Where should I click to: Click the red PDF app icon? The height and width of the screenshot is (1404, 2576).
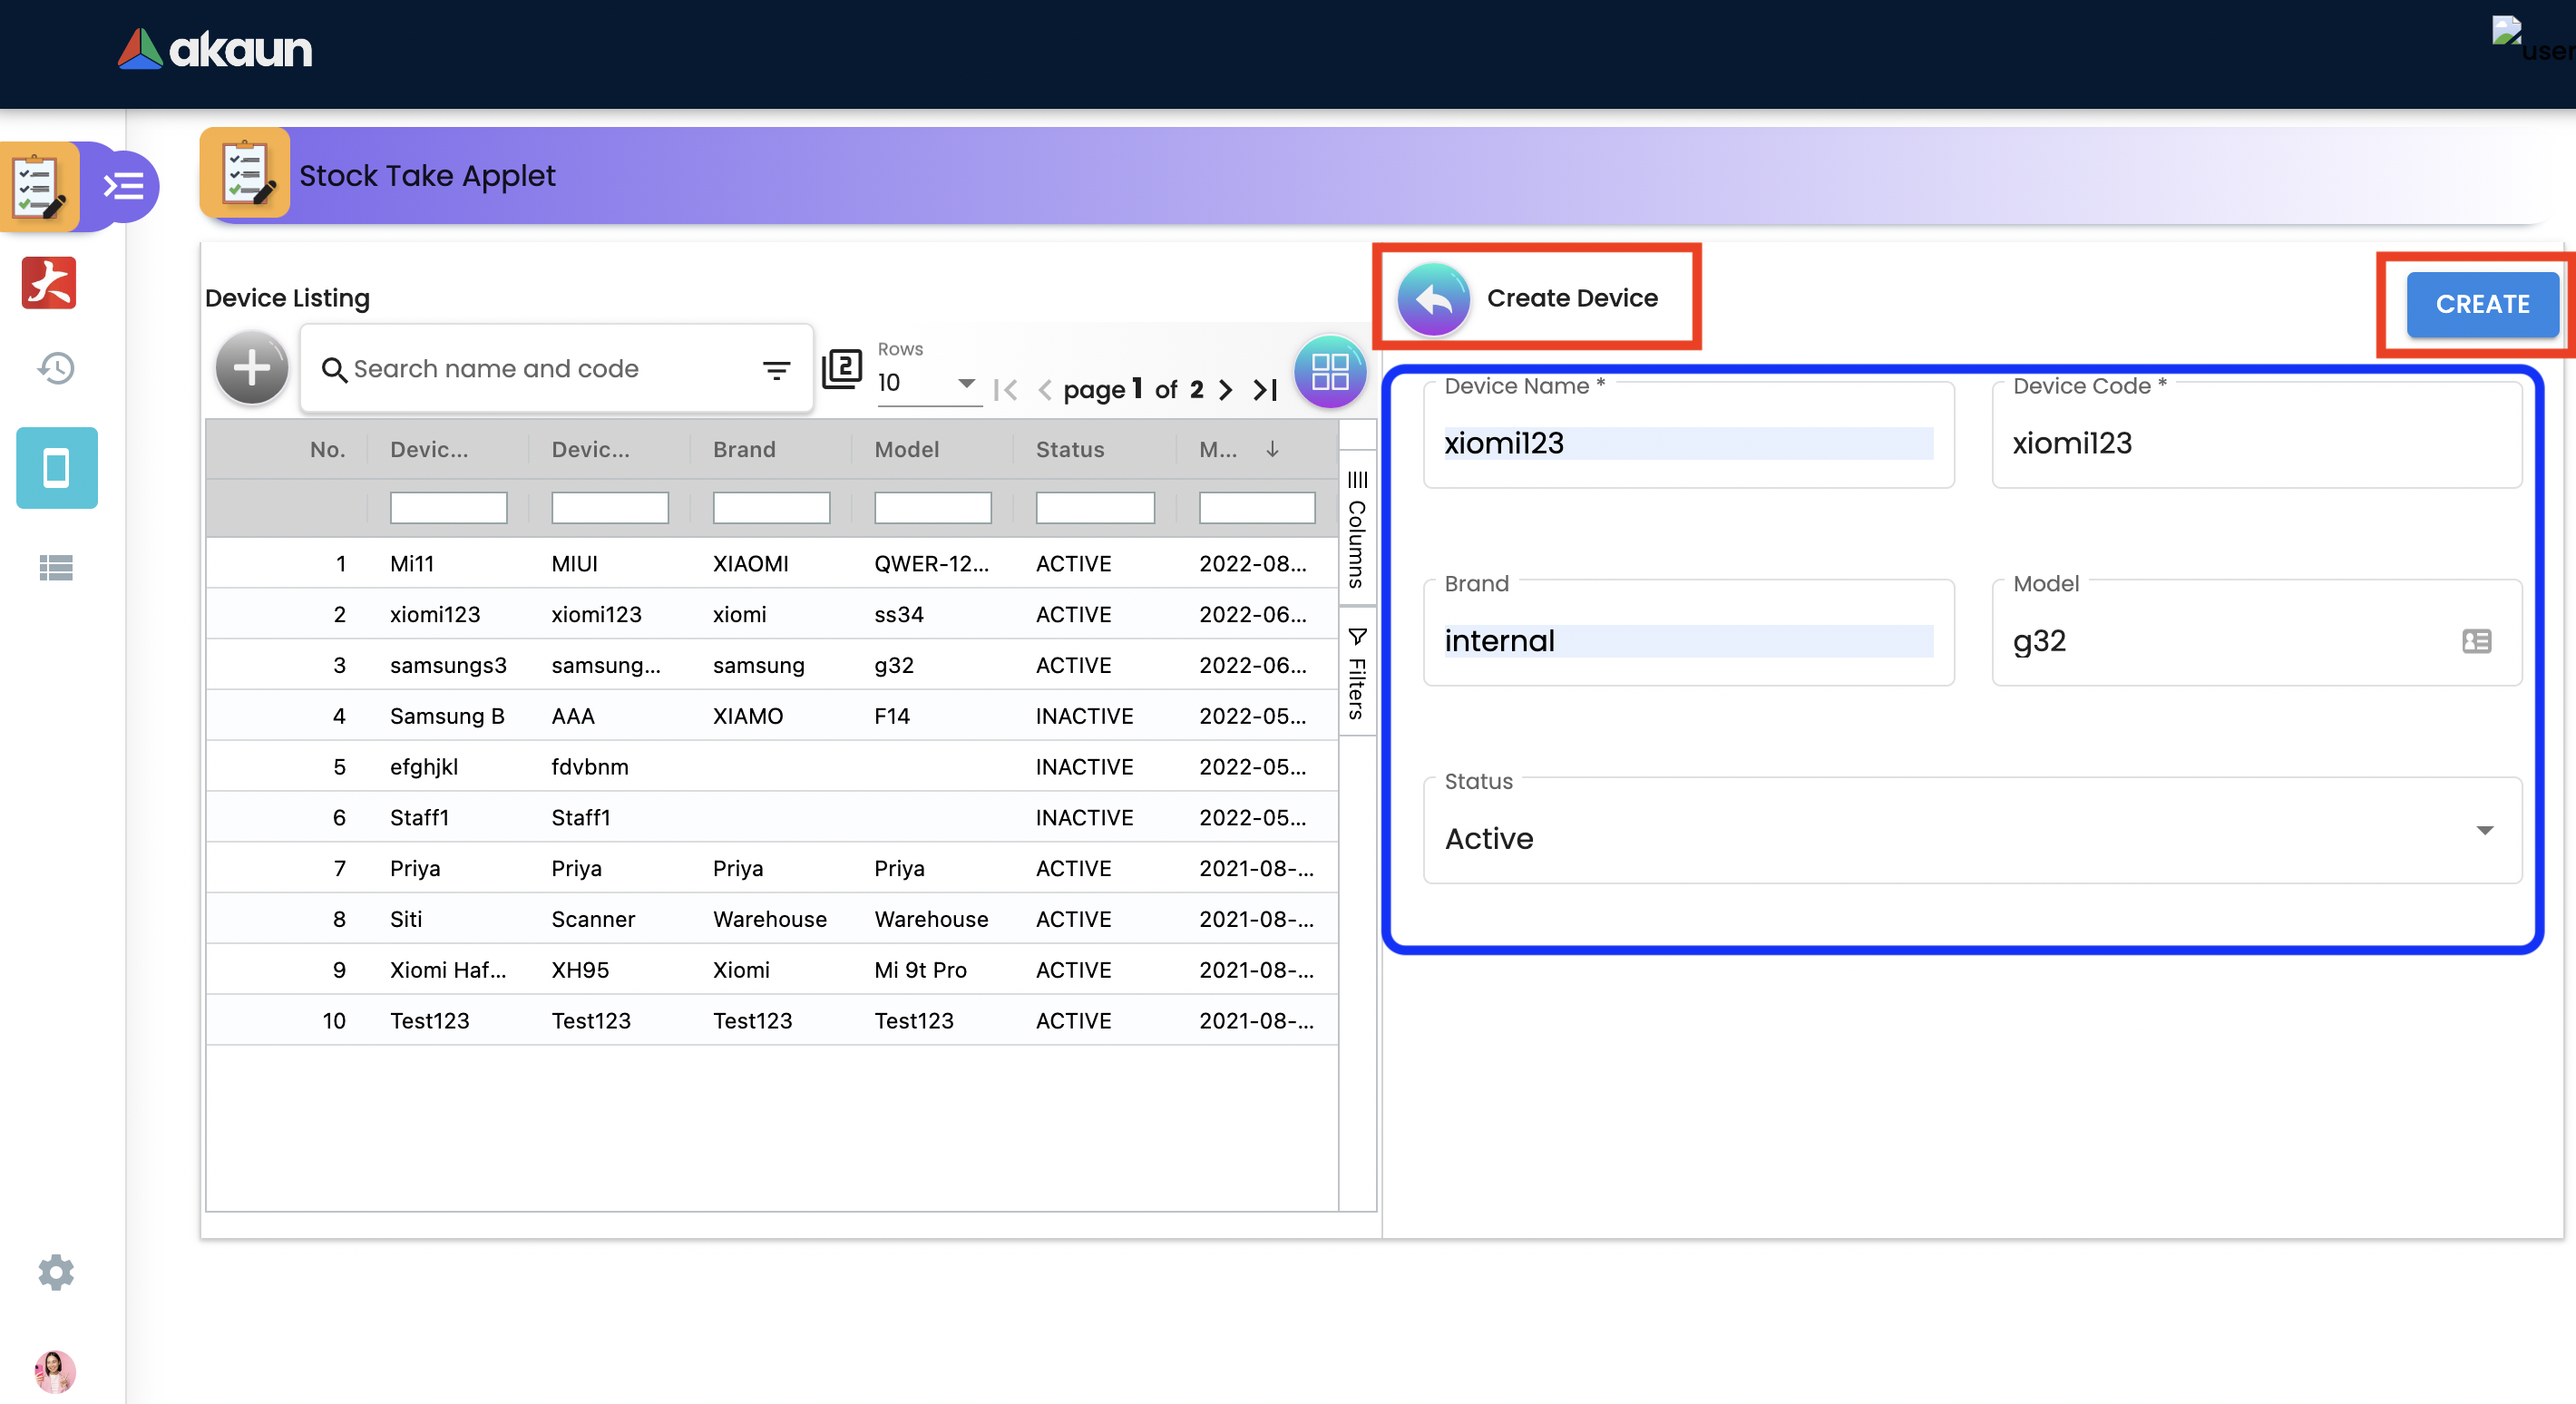pyautogui.click(x=49, y=283)
